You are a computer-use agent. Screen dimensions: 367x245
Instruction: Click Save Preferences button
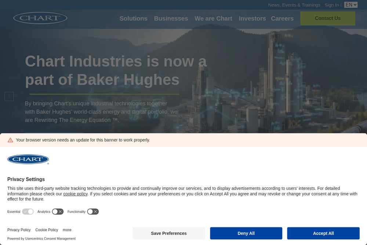169,233
